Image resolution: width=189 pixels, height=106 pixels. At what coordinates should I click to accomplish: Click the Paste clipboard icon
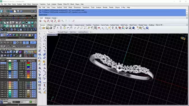point(65,28)
